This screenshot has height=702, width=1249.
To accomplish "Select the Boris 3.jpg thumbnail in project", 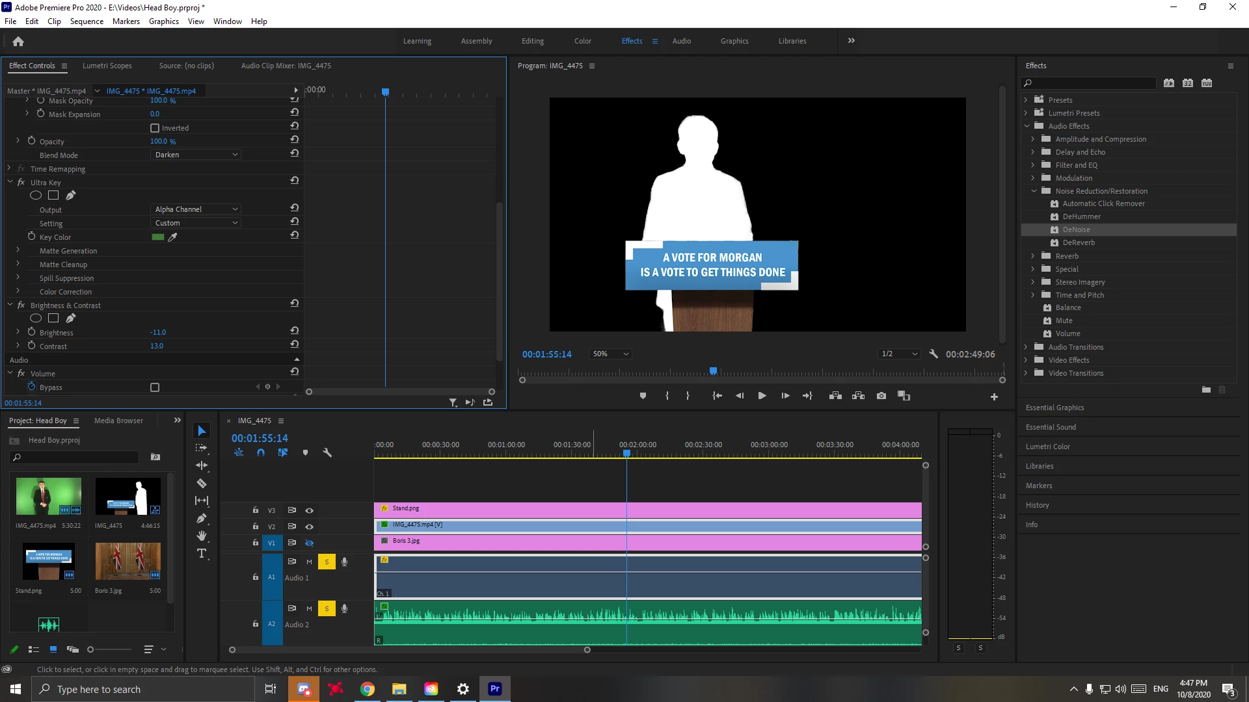I will 128,561.
